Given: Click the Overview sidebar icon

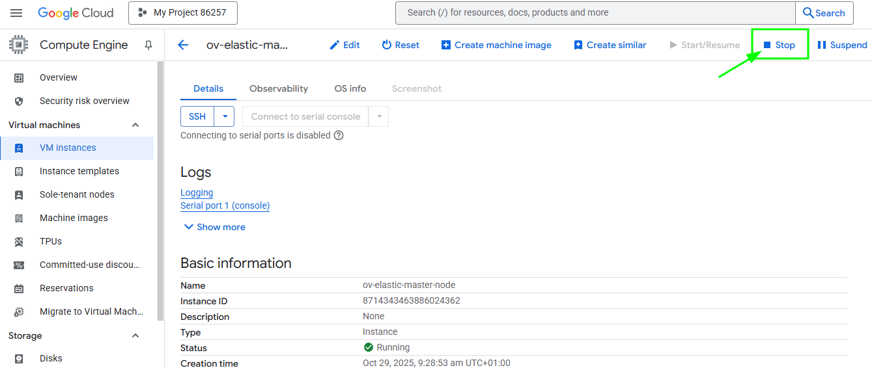Looking at the screenshot, I should pos(19,77).
